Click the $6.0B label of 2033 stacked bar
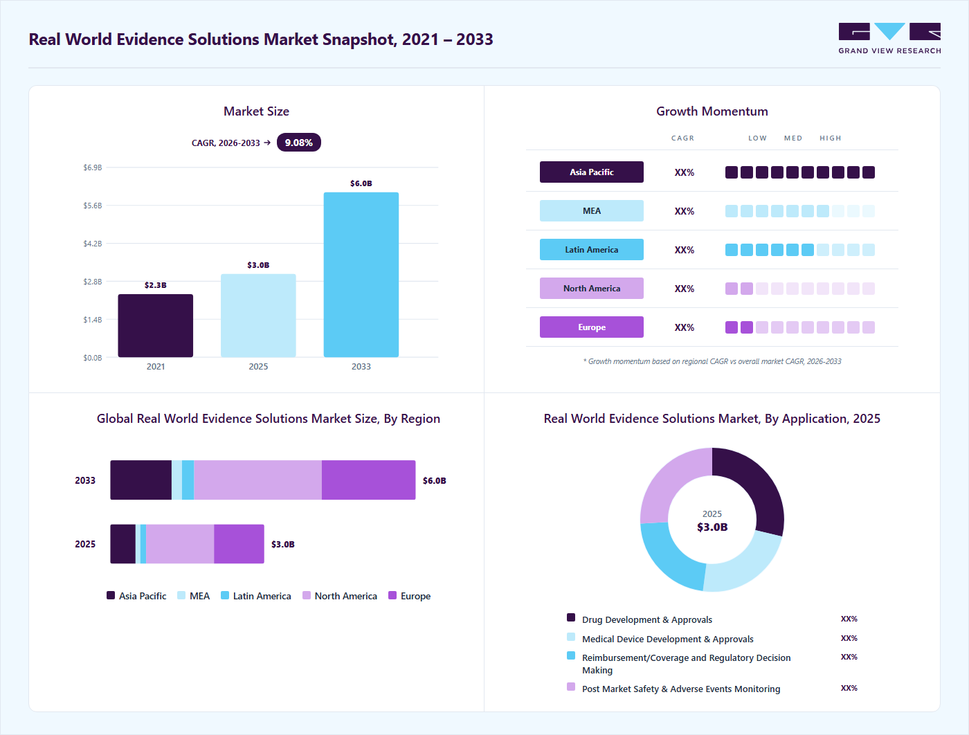This screenshot has width=969, height=735. click(x=435, y=480)
